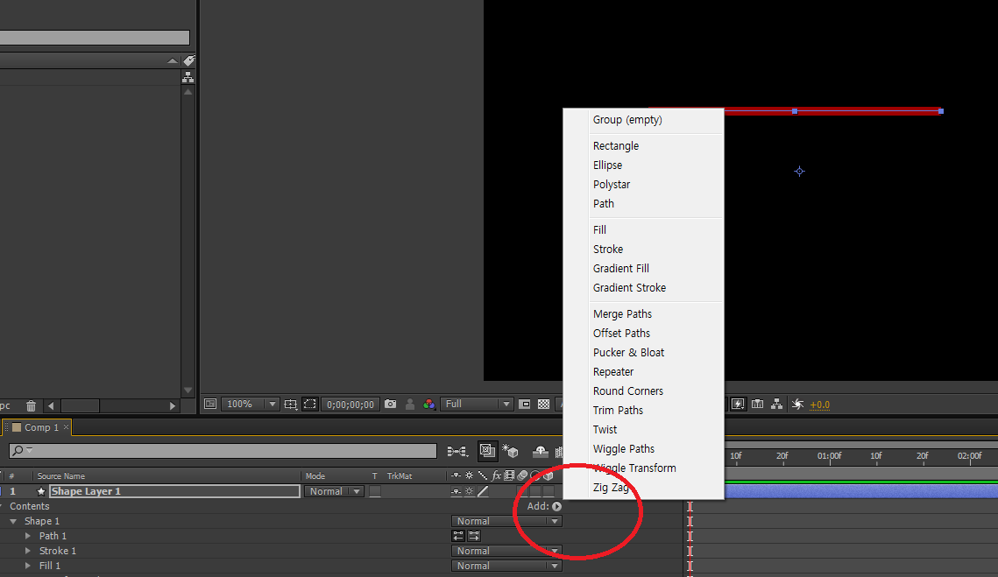The image size is (998, 577).
Task: Open the Full resolution dropdown
Action: (x=477, y=404)
